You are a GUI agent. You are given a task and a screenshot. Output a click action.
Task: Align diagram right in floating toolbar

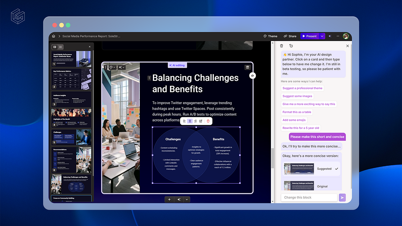coord(196,121)
